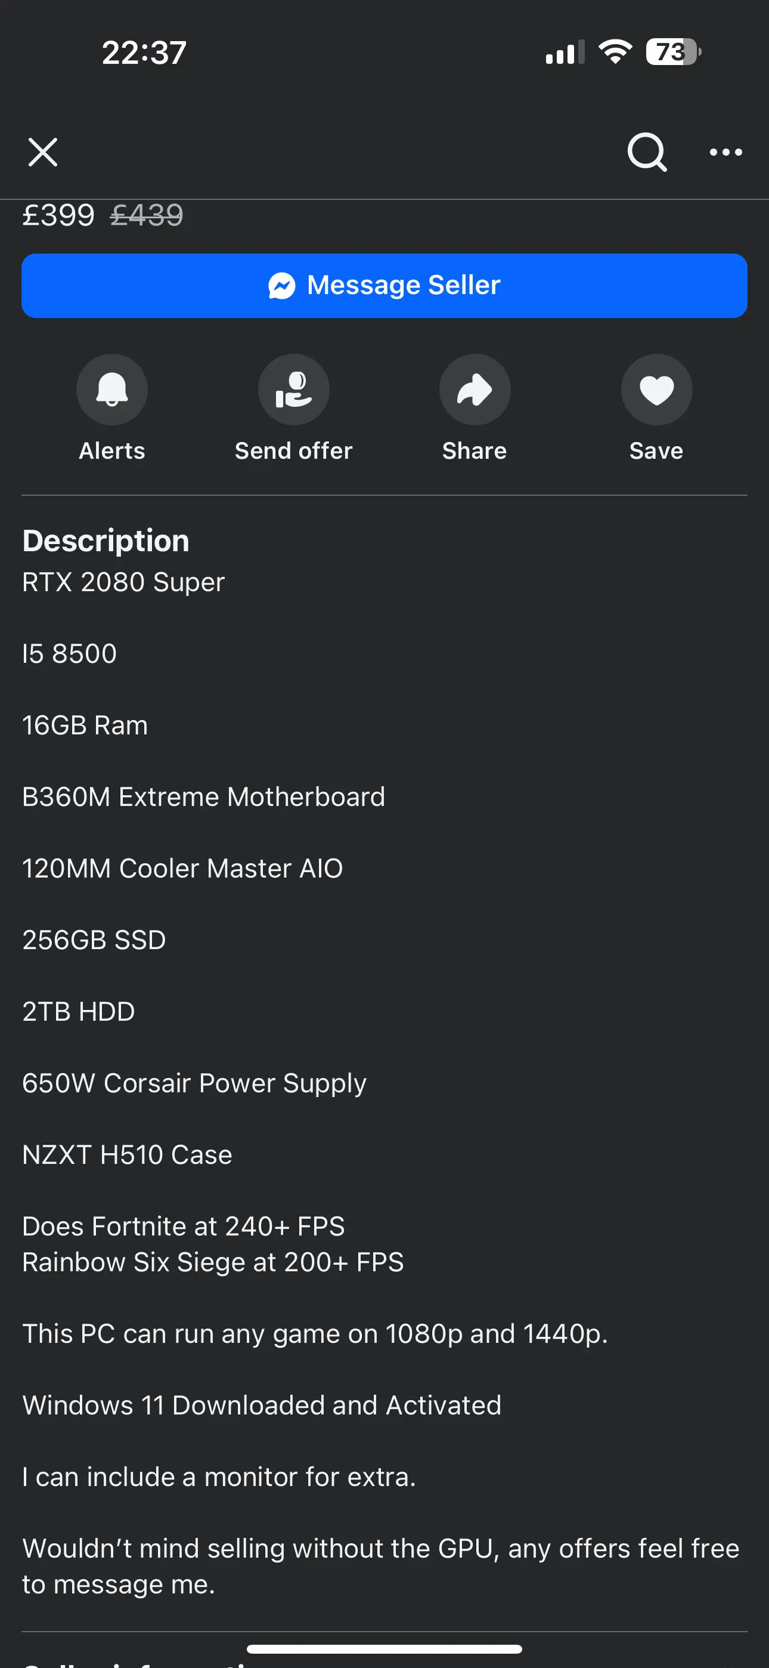Tap the Send offer icon
The image size is (769, 1668).
tap(293, 389)
